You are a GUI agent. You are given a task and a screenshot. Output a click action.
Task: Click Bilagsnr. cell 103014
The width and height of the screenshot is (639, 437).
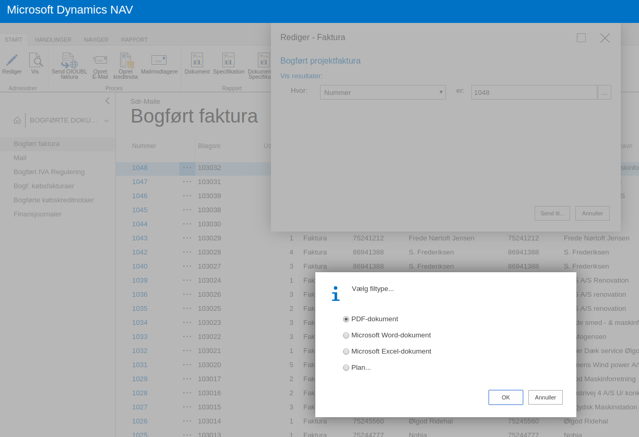coord(209,421)
